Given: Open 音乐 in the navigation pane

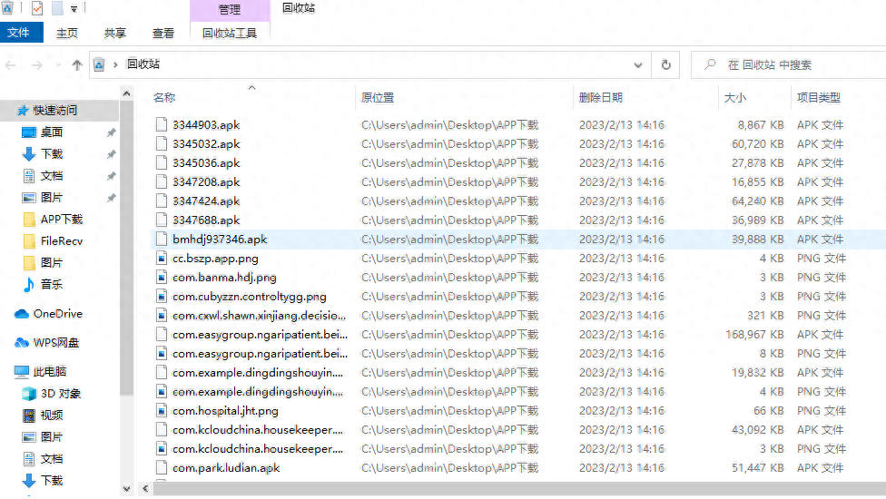Looking at the screenshot, I should (x=52, y=285).
